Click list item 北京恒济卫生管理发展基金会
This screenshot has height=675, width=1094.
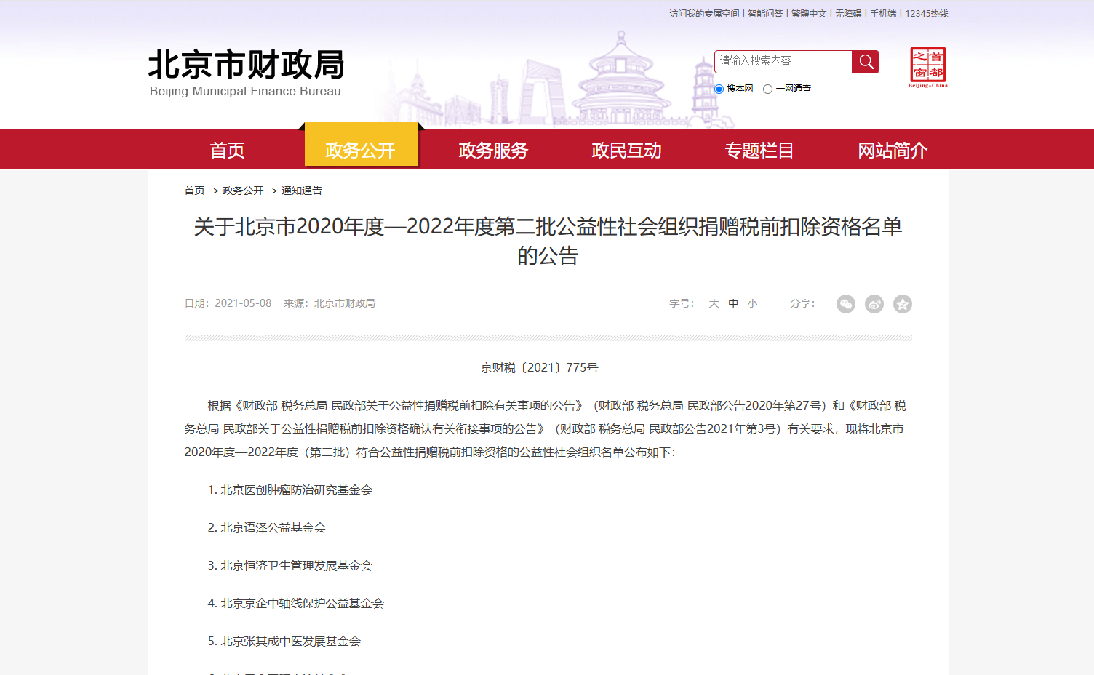[x=296, y=566]
